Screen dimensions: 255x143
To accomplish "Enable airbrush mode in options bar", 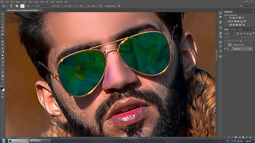I will [x=101, y=6].
